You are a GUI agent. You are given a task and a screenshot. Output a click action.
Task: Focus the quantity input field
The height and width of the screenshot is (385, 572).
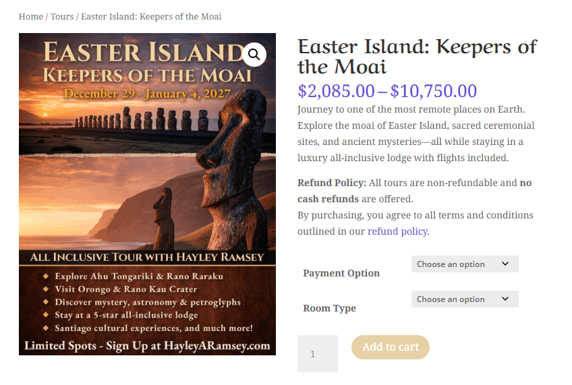(x=317, y=353)
